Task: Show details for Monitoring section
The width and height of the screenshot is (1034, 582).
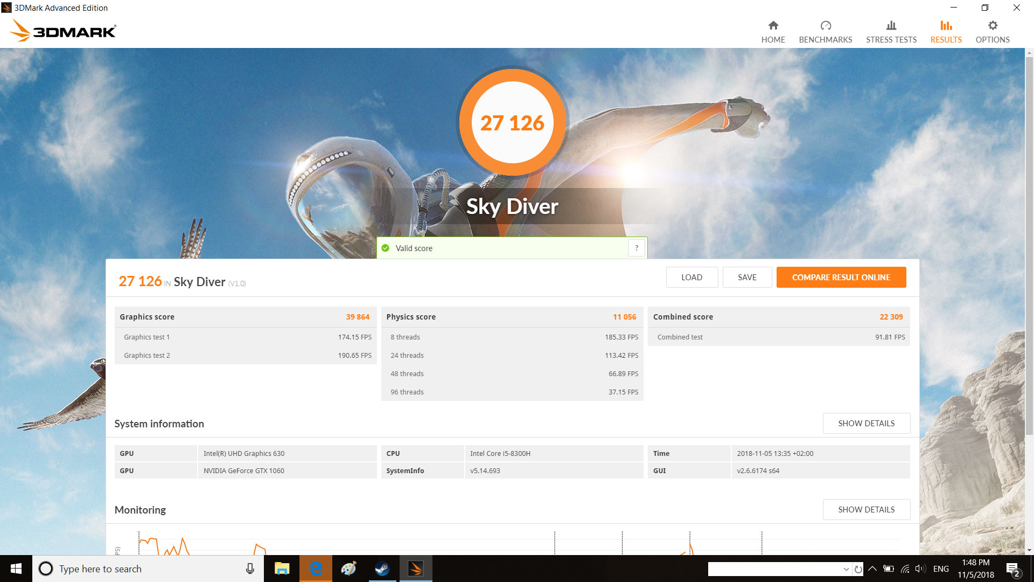Action: pos(866,509)
